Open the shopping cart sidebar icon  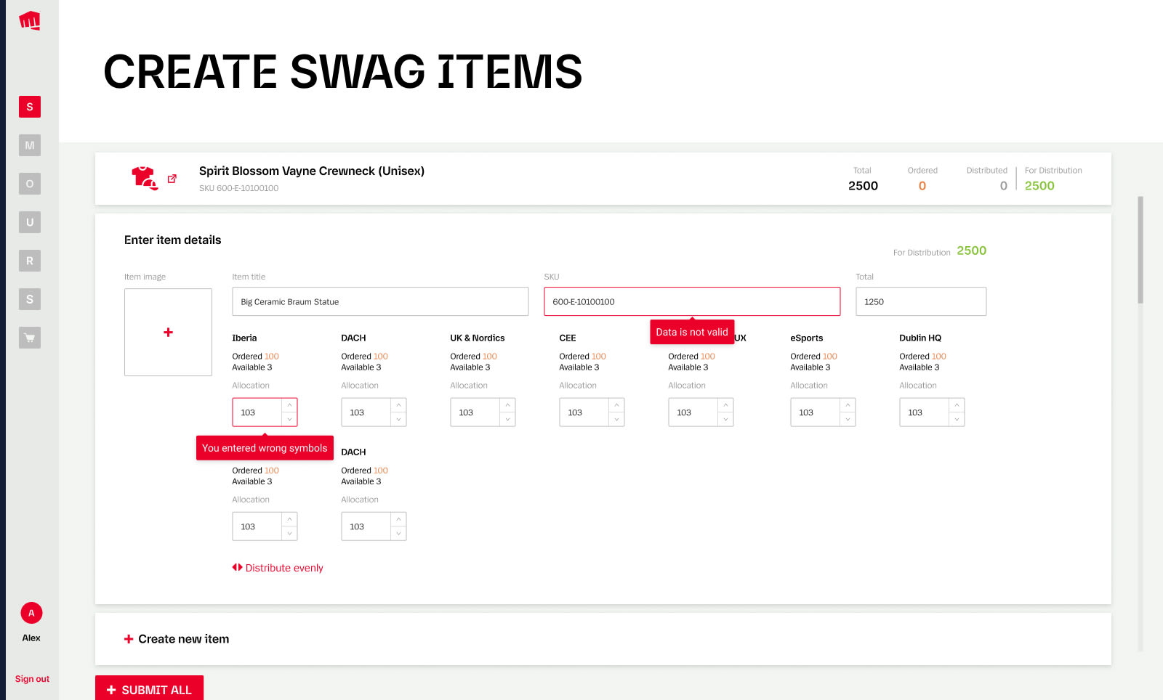(x=30, y=338)
